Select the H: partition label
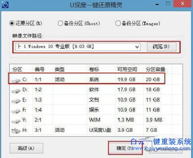 pos(25,130)
